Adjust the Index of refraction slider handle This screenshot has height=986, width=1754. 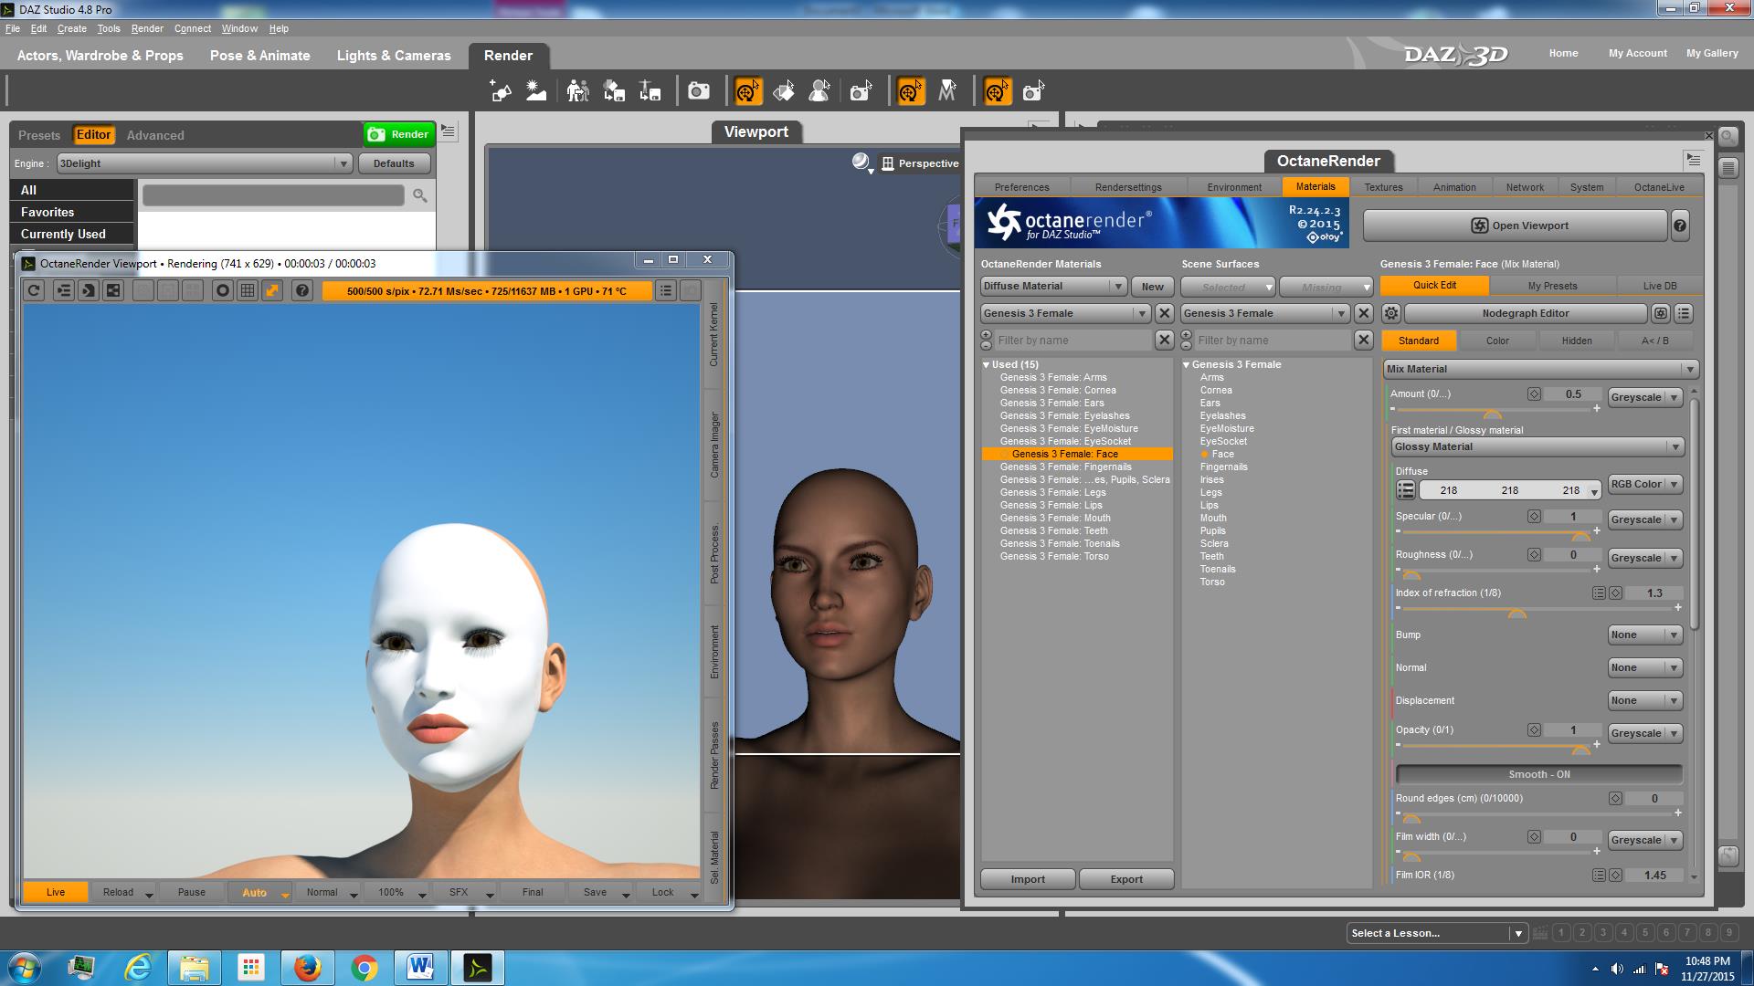coord(1516,612)
